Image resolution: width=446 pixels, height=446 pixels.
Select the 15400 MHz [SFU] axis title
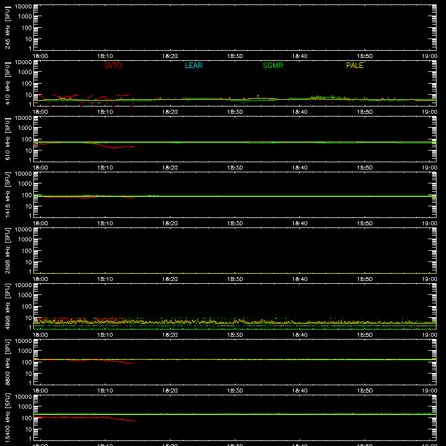pyautogui.click(x=7, y=418)
